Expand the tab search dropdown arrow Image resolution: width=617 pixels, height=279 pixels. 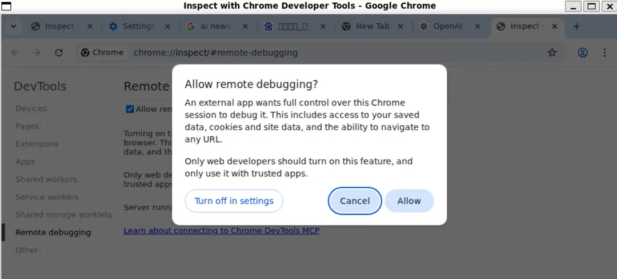click(x=13, y=26)
